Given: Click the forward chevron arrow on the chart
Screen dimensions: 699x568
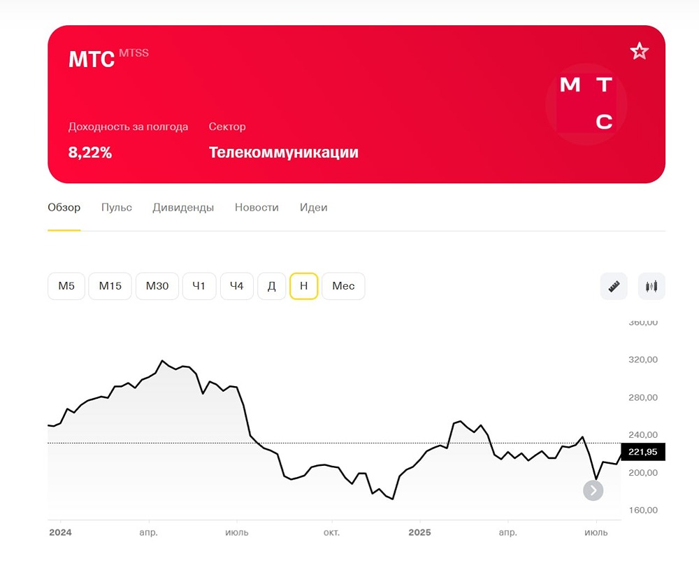Looking at the screenshot, I should (593, 490).
